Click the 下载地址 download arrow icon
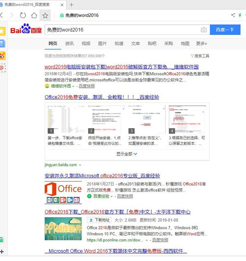 (x=91, y=220)
